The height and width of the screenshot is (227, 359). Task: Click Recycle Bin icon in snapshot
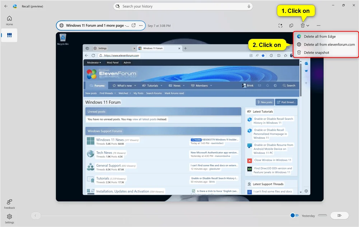[x=63, y=39]
